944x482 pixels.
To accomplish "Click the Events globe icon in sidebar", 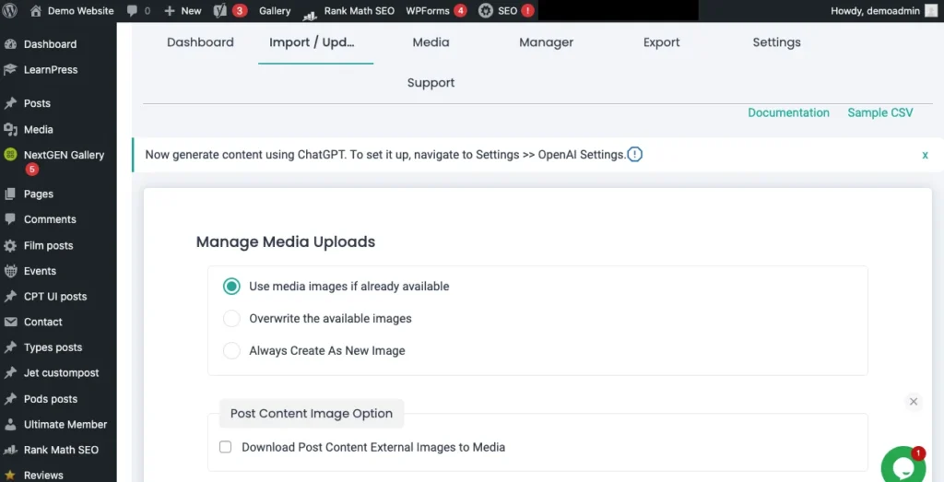I will tap(11, 271).
